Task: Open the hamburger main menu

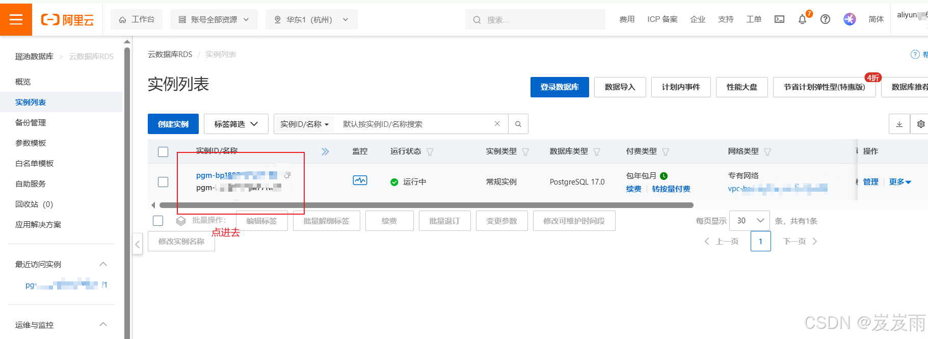Action: [x=16, y=19]
